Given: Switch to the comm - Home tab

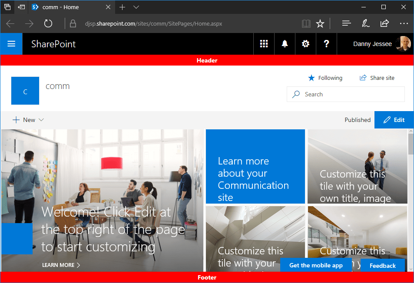Looking at the screenshot, I should coord(61,7).
